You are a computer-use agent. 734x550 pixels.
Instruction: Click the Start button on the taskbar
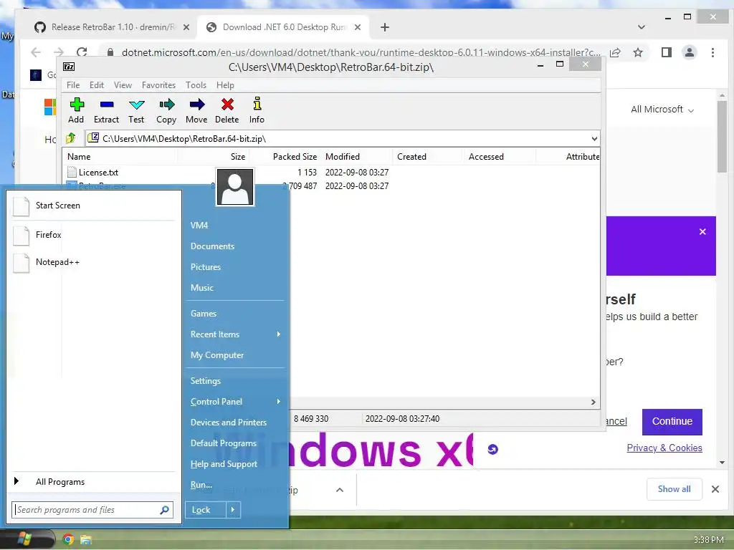(x=24, y=539)
